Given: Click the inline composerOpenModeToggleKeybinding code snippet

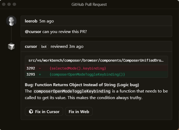Looking at the screenshot, I should click(72, 91).
